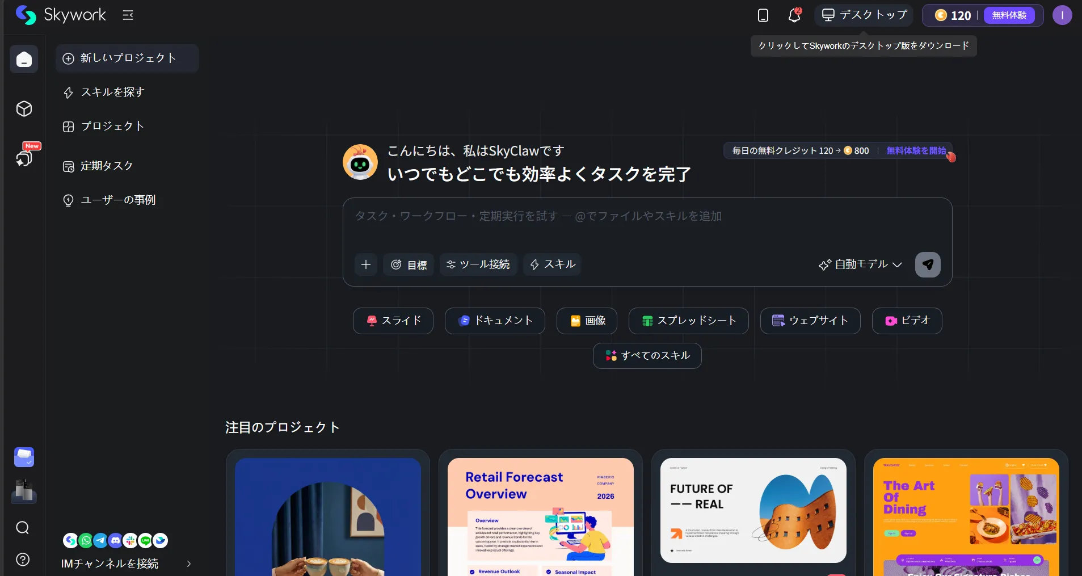The height and width of the screenshot is (576, 1082).
Task: Select the スライド skill chip
Action: coord(393,321)
